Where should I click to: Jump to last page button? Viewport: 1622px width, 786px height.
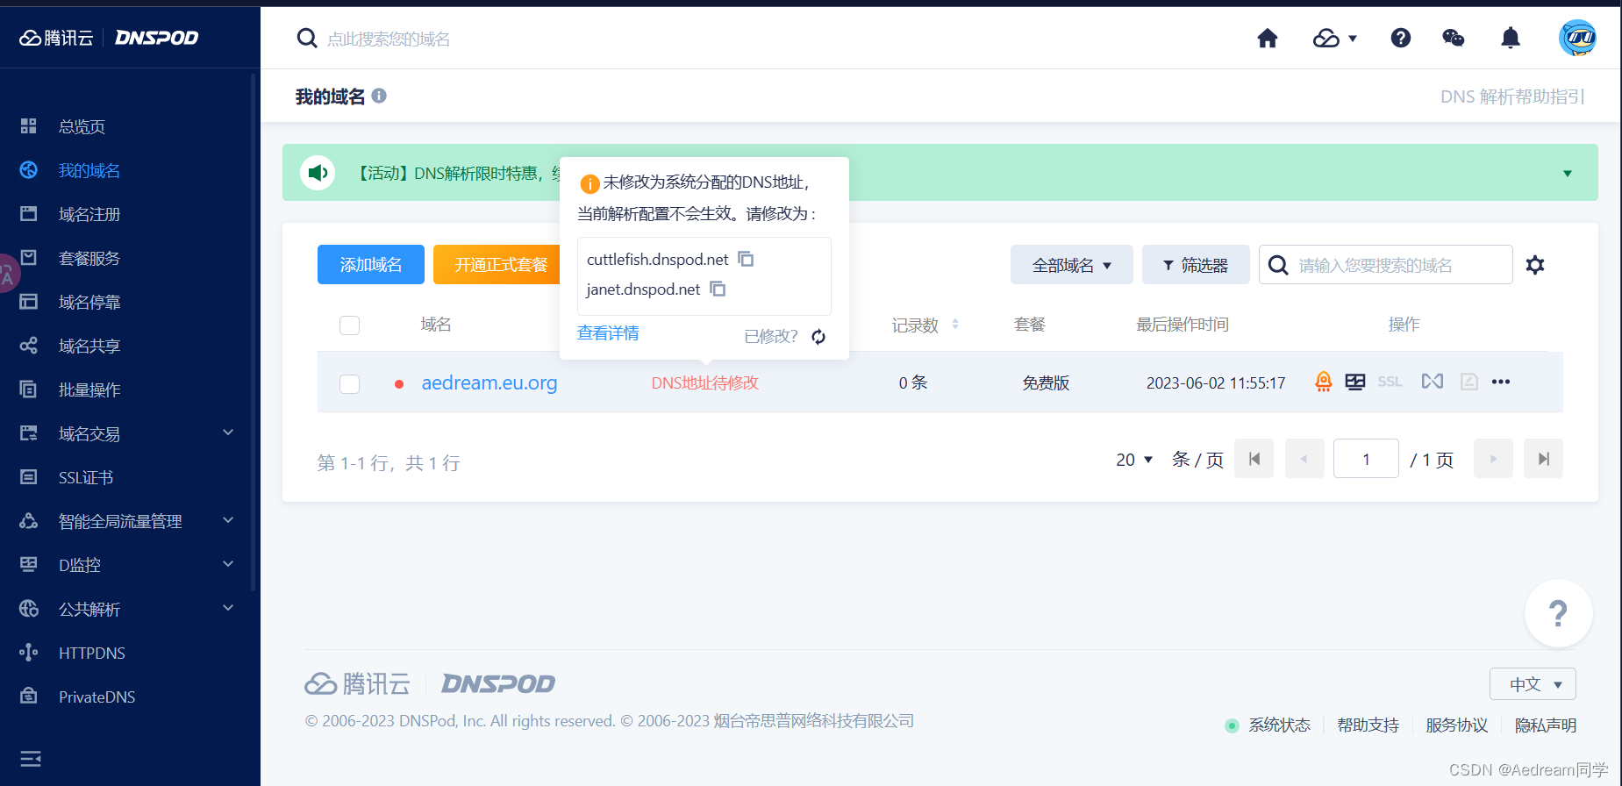[x=1543, y=459]
